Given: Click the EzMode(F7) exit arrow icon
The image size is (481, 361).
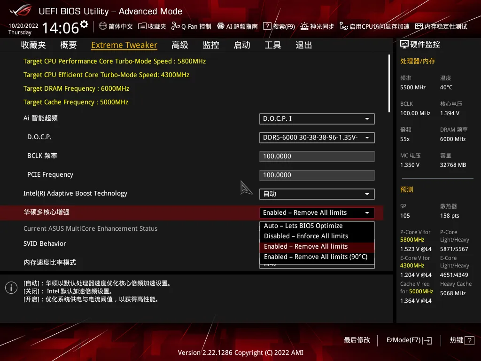Looking at the screenshot, I should (x=427, y=340).
